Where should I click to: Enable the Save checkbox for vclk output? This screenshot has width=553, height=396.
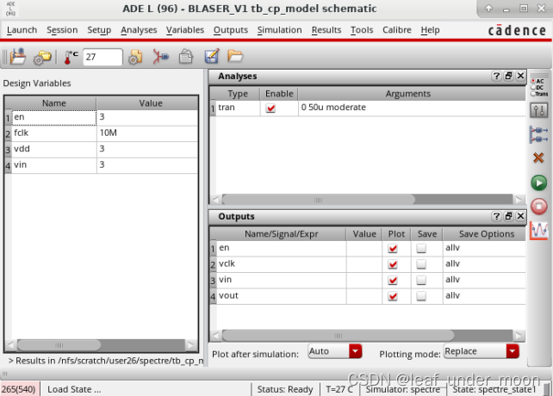pos(421,264)
